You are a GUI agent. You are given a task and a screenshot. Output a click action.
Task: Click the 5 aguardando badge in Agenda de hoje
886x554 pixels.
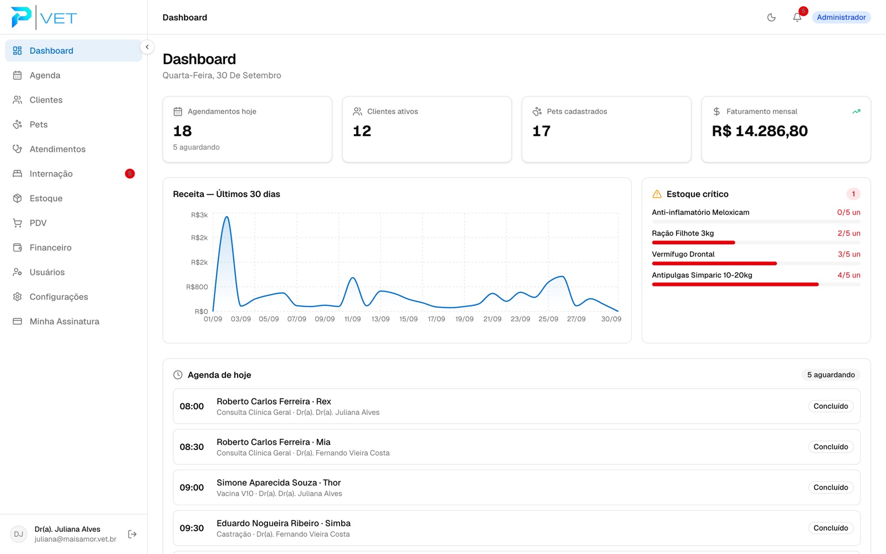tap(831, 375)
